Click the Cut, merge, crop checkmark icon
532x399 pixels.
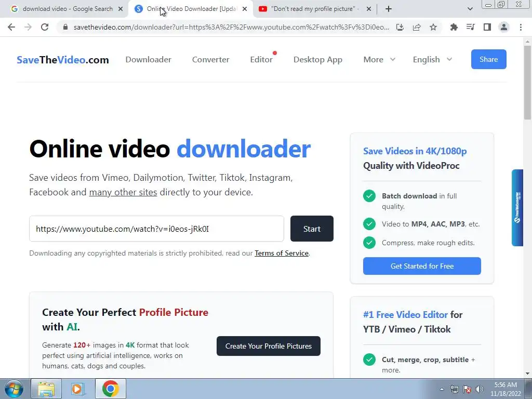point(369,360)
